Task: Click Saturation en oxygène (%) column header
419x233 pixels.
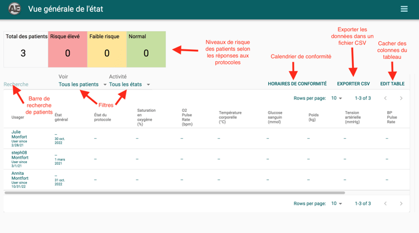Action: click(146, 117)
